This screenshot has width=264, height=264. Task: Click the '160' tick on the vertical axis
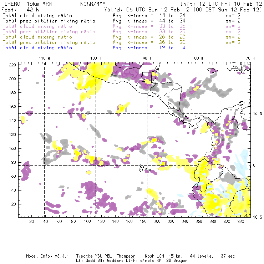(12, 107)
